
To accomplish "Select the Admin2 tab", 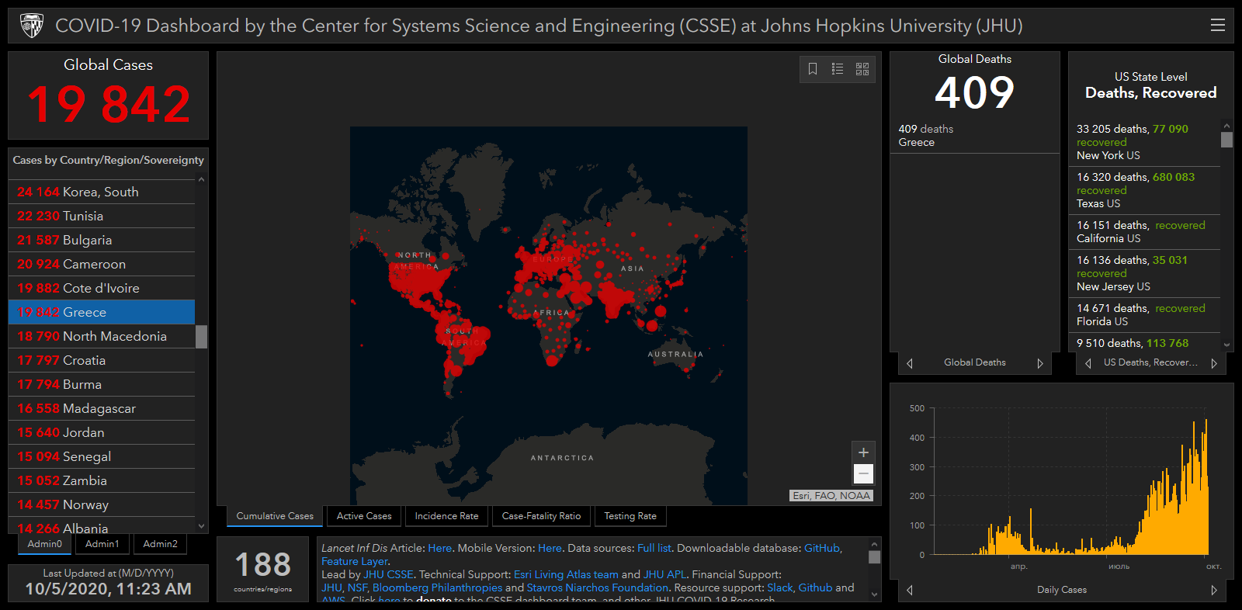I will [x=160, y=544].
